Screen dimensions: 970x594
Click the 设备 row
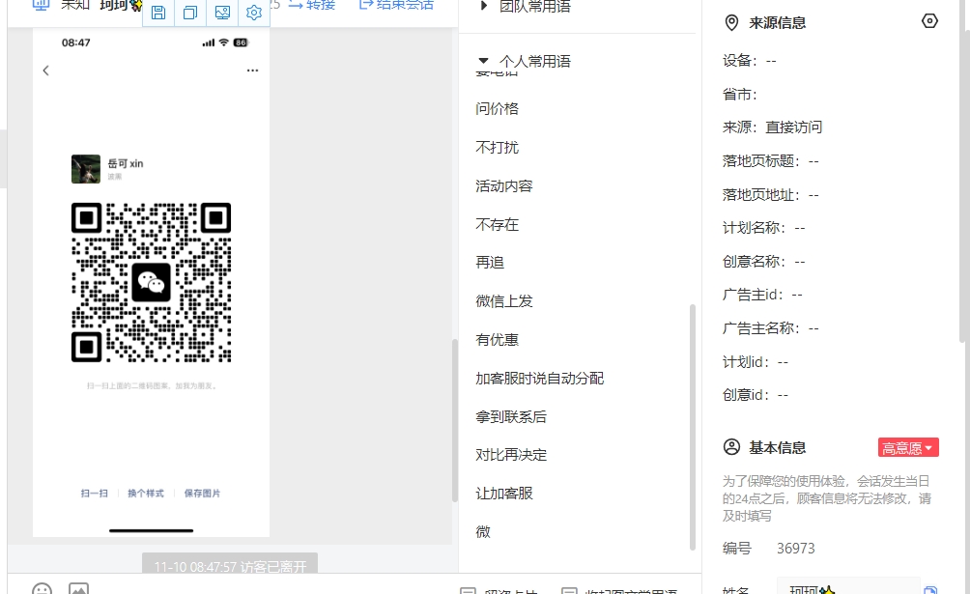click(749, 61)
